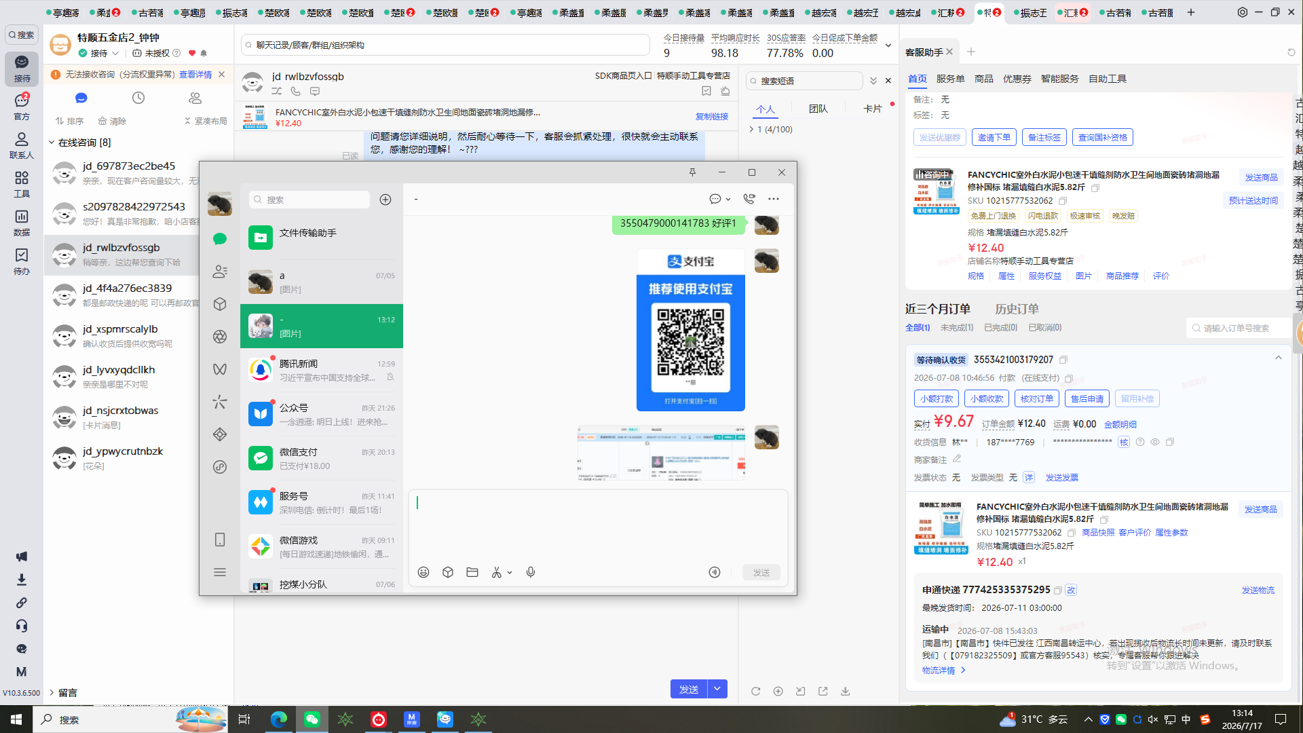Open the Alipay QR code image in WeChat
Image resolution: width=1303 pixels, height=733 pixels.
[x=690, y=330]
